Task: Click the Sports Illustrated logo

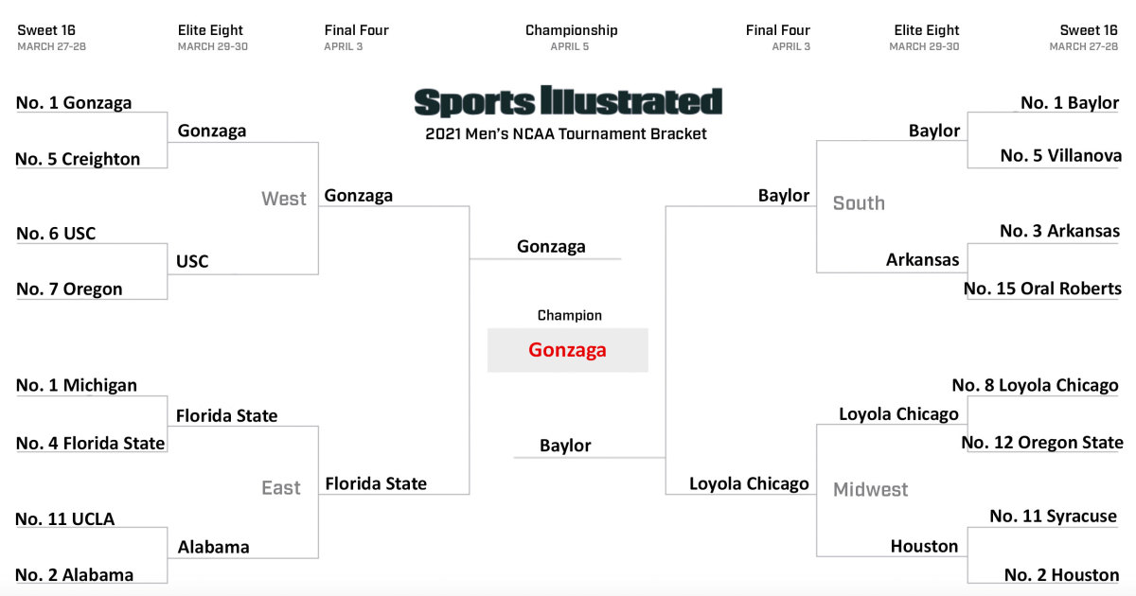Action: [x=568, y=102]
